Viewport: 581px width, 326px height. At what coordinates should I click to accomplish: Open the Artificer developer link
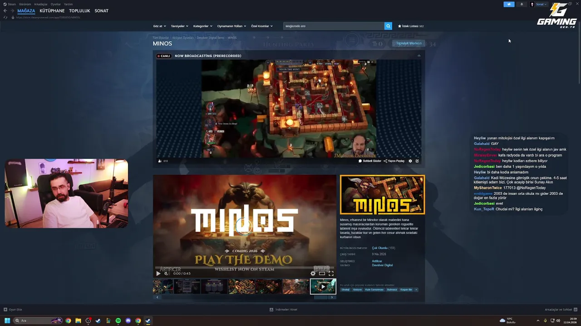377,261
